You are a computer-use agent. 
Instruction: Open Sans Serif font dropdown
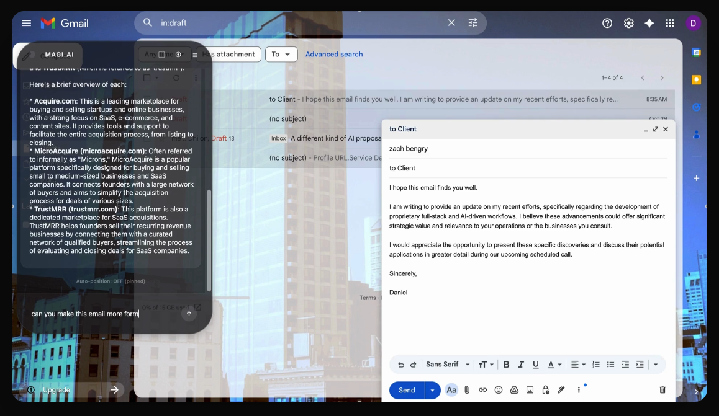coord(448,365)
